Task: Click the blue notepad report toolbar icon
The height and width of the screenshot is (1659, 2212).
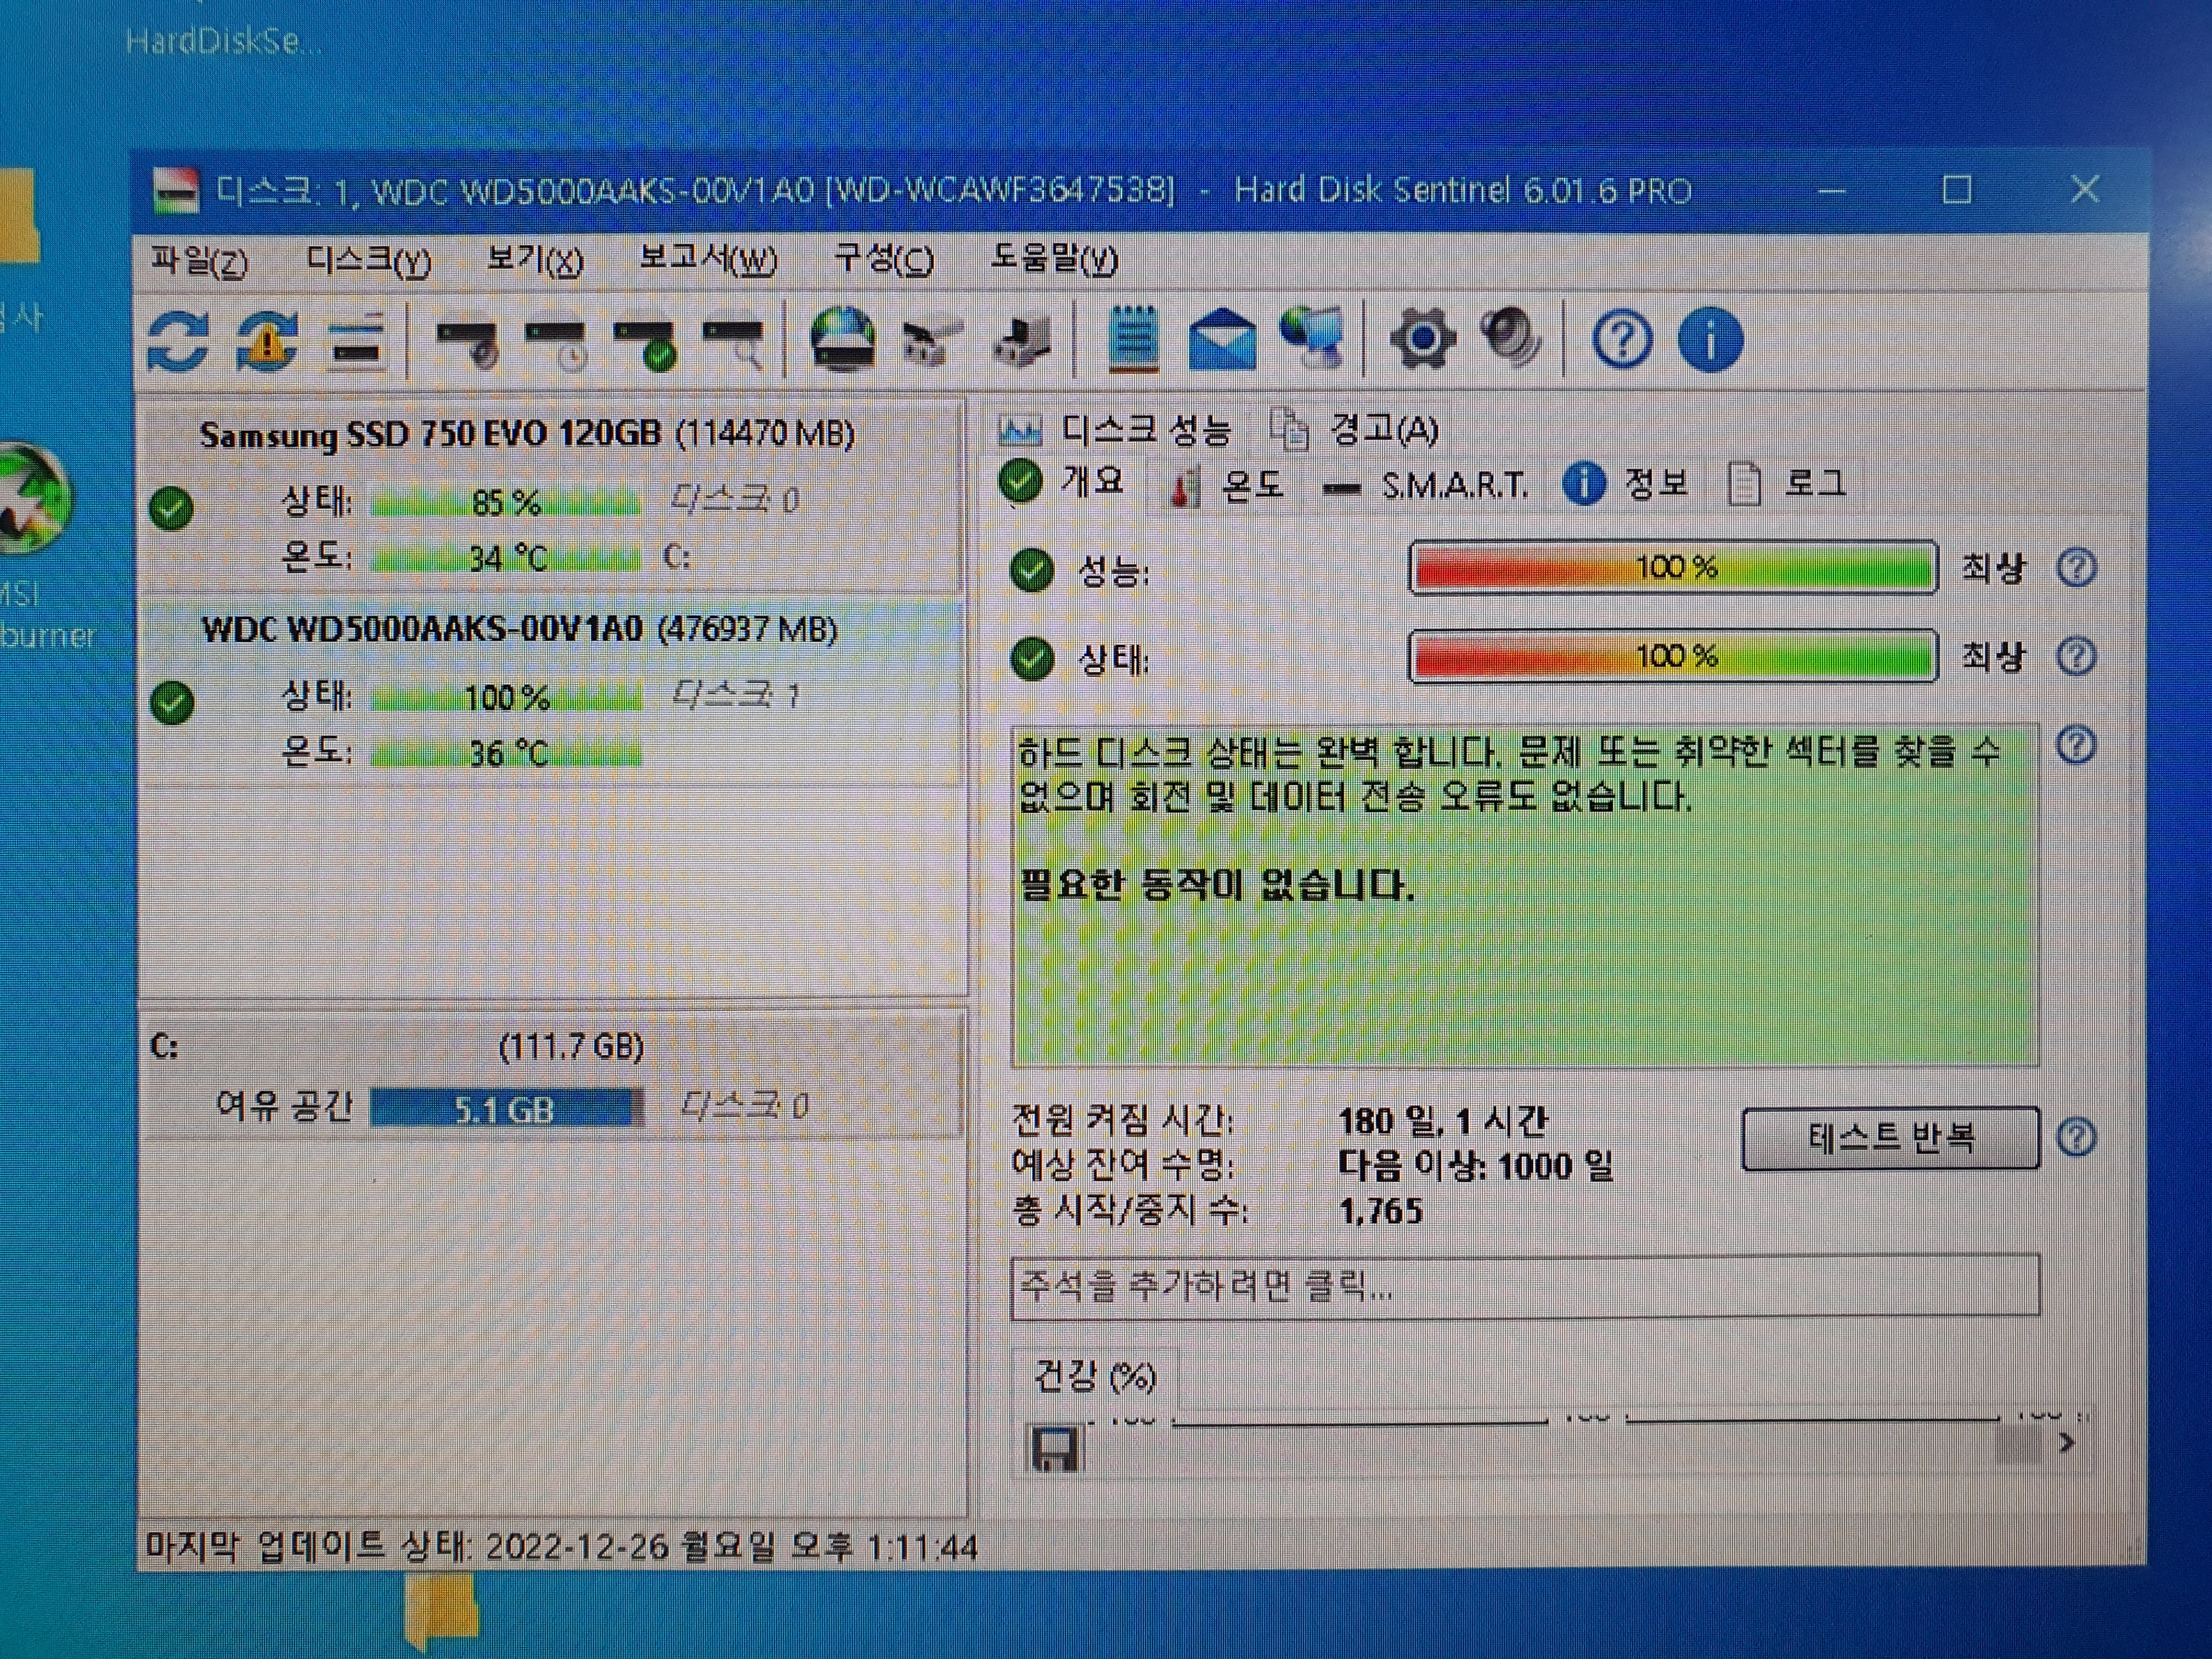Action: pyautogui.click(x=1133, y=340)
